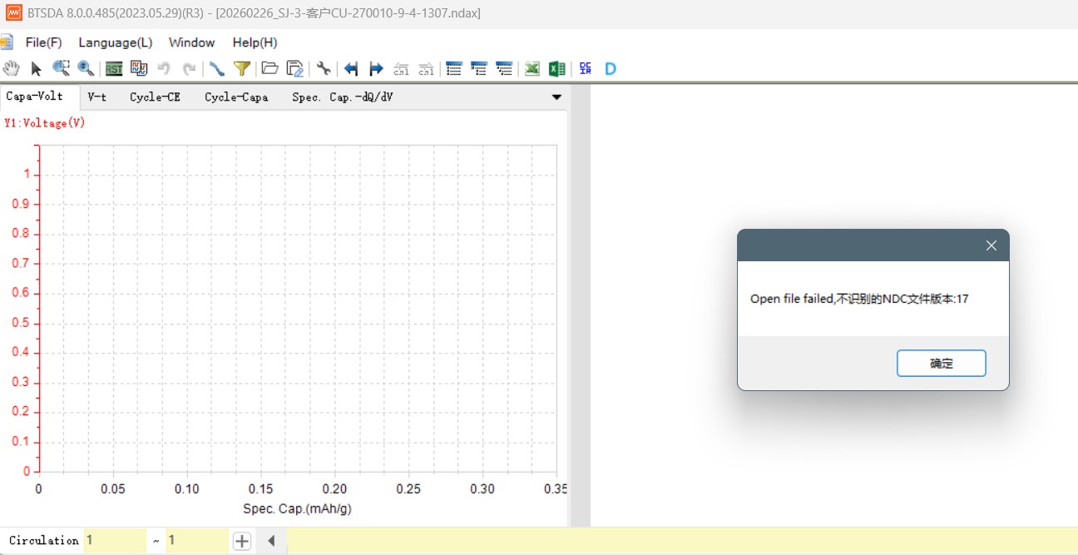This screenshot has width=1078, height=555.
Task: Click the dark green Excel export icon
Action: click(x=557, y=68)
